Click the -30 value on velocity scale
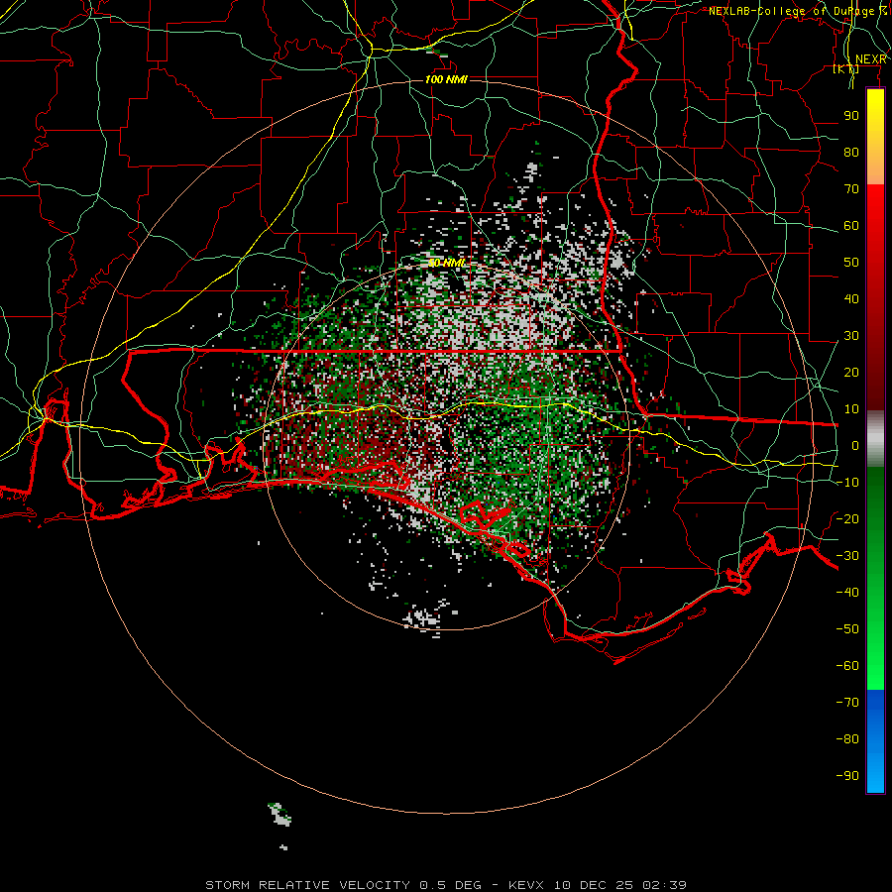Image resolution: width=892 pixels, height=892 pixels. click(x=847, y=556)
